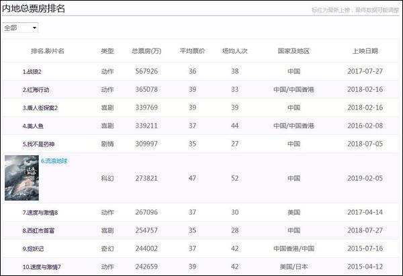Click the 类型 column header
The width and height of the screenshot is (403, 276).
[x=107, y=51]
